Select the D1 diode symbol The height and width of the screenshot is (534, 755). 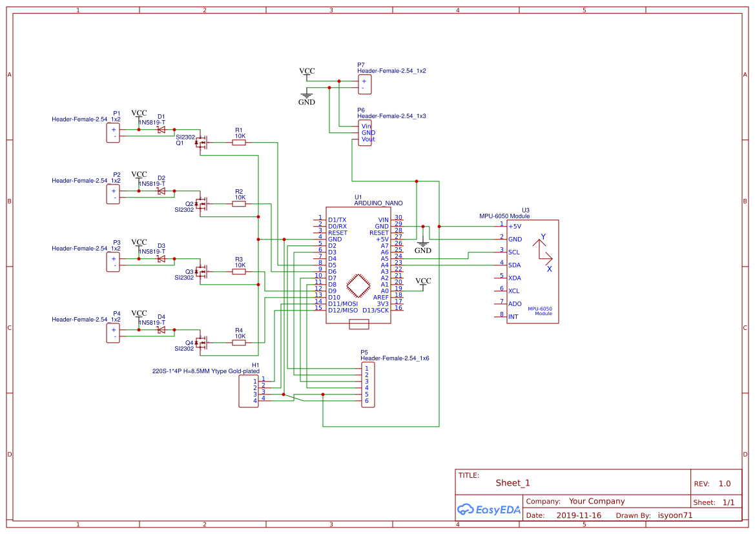(x=161, y=130)
